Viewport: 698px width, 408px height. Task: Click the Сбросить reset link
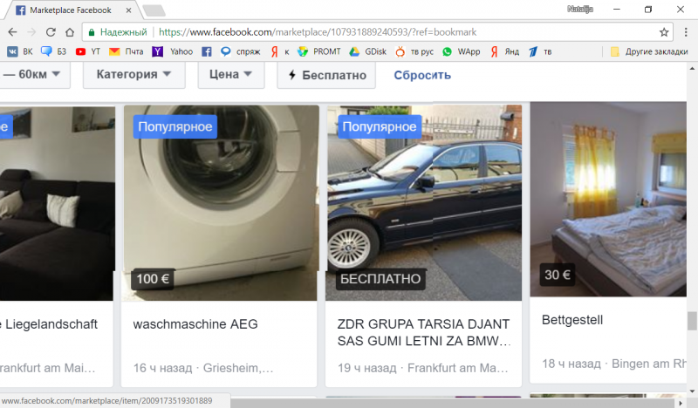422,75
